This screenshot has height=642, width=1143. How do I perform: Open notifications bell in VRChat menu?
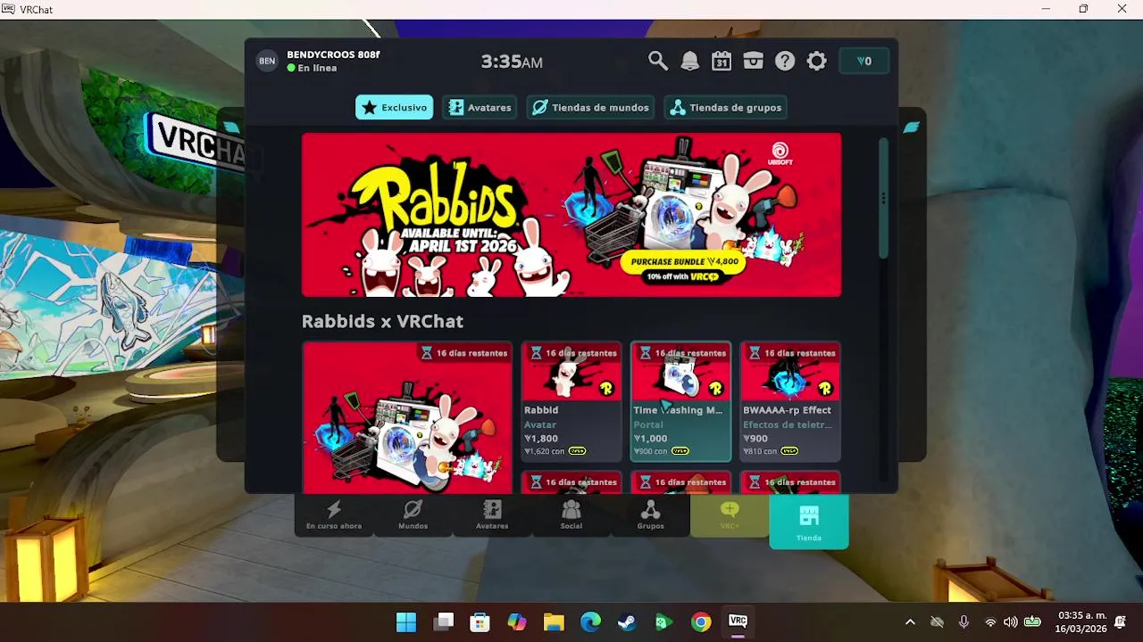click(x=690, y=61)
